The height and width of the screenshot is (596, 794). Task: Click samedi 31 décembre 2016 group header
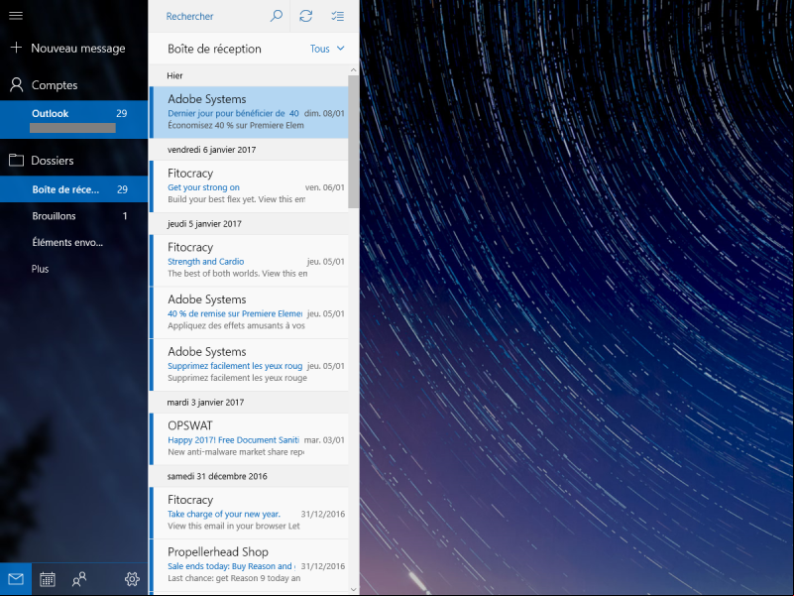249,476
